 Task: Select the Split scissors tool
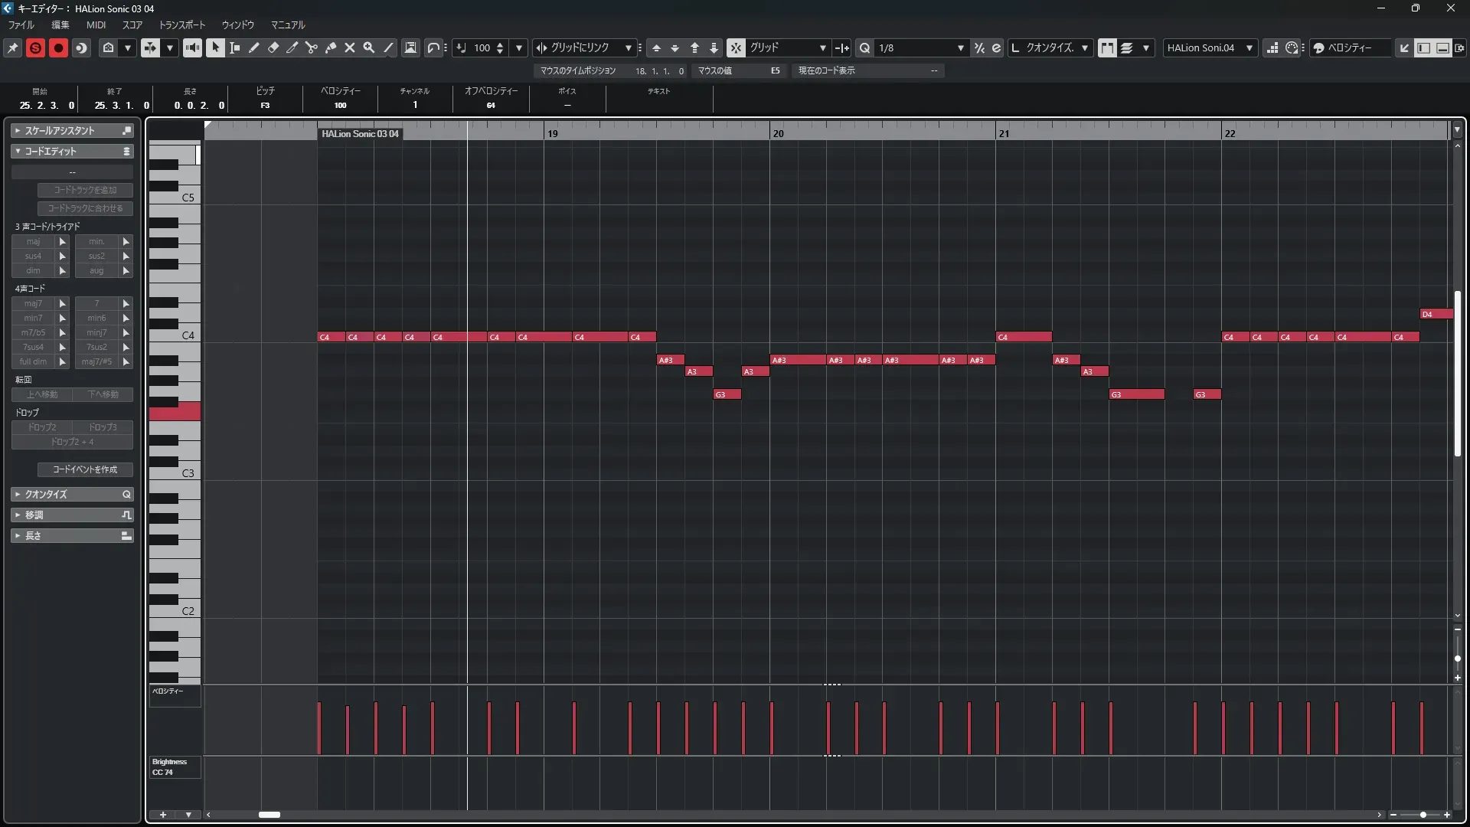click(312, 47)
